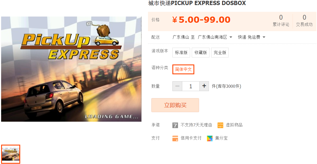Select the PickUp Express small thumbnail
The image size is (317, 164).
pyautogui.click(x=10, y=154)
